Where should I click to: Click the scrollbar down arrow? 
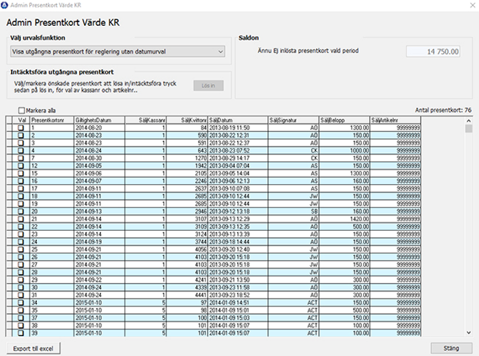pos(469,333)
